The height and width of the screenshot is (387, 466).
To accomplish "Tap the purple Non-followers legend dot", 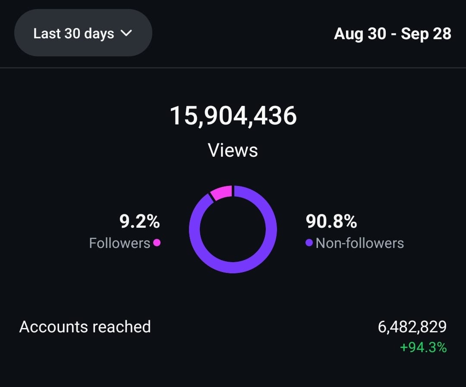I will point(309,243).
